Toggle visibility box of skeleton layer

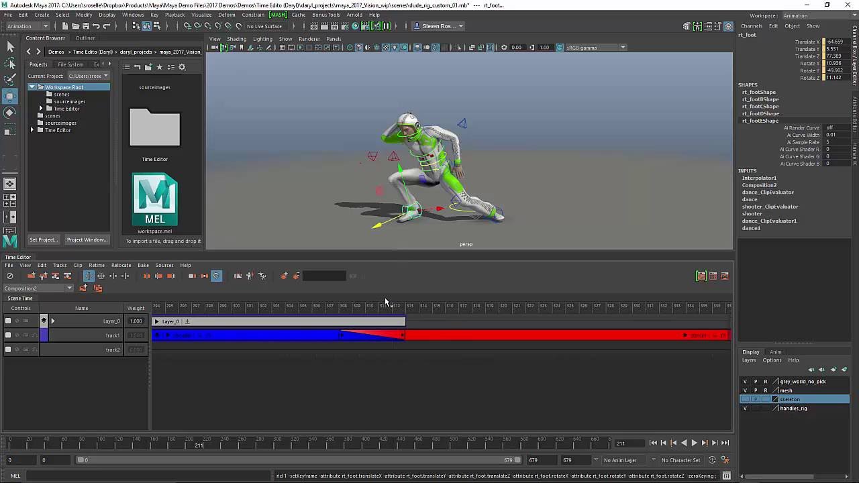click(745, 399)
